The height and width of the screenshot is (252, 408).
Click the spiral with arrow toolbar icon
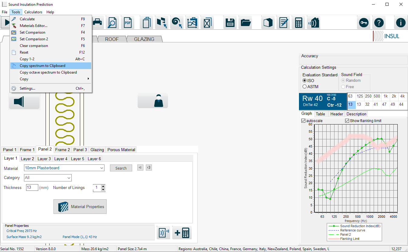pyautogui.click(x=177, y=23)
